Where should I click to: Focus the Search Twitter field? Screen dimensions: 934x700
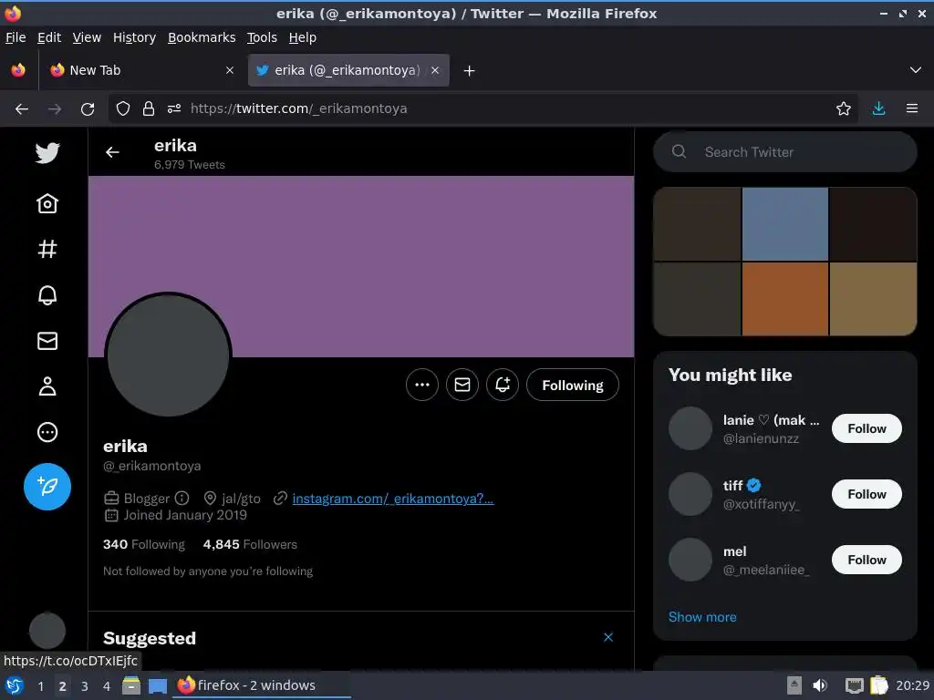pyautogui.click(x=785, y=152)
